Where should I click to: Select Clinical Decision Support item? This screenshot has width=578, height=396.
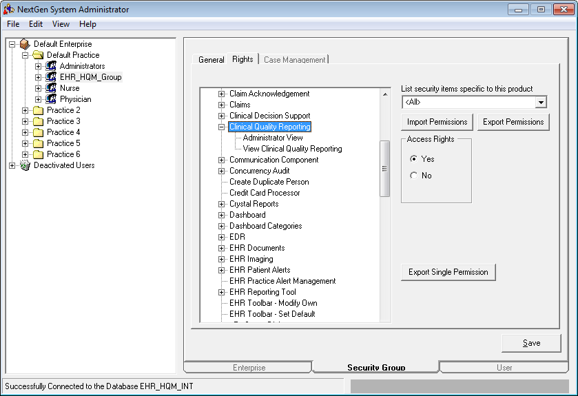tap(269, 116)
